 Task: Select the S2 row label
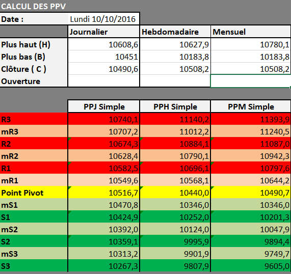click(34, 241)
